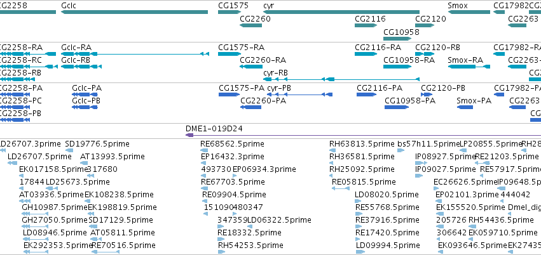
Task: Select the Smox gene arrow
Action: (469, 12)
